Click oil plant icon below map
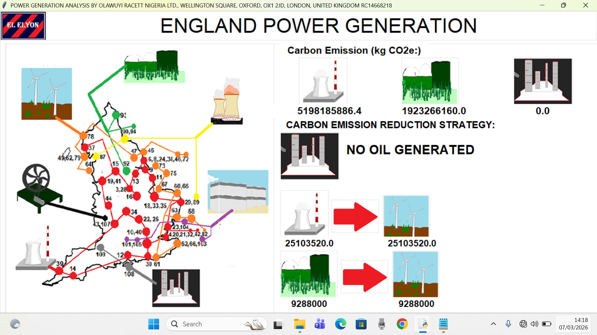This screenshot has height=335, width=597. pos(176,288)
